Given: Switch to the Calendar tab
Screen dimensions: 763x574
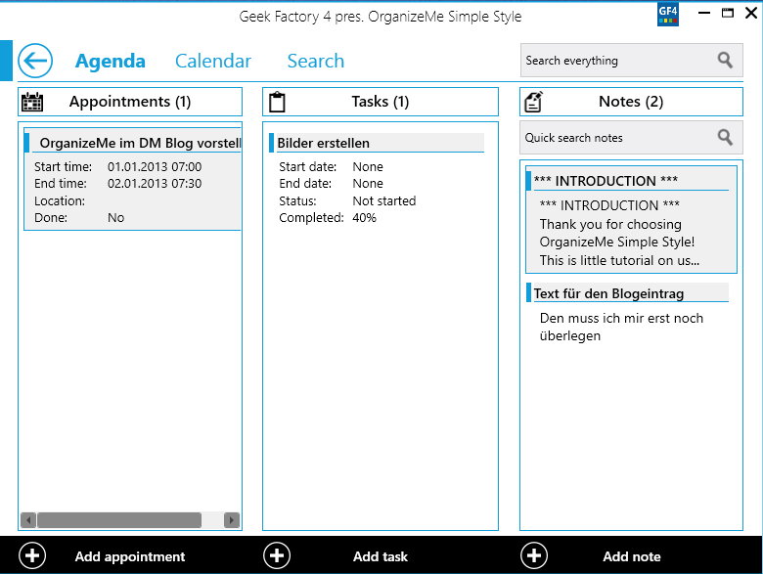Looking at the screenshot, I should click(212, 62).
